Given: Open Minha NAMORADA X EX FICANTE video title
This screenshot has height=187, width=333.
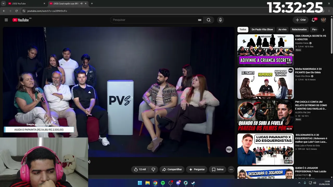Looking at the screenshot, I should (x=309, y=71).
